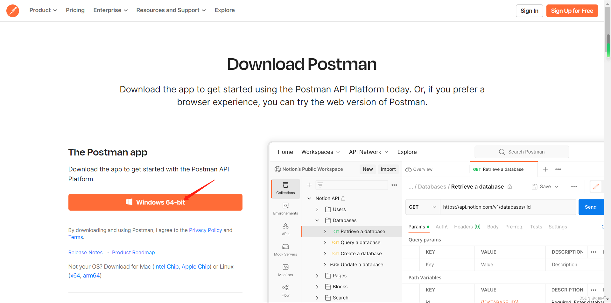The width and height of the screenshot is (611, 303).
Task: Collapse the Notion API collection
Action: tap(309, 198)
